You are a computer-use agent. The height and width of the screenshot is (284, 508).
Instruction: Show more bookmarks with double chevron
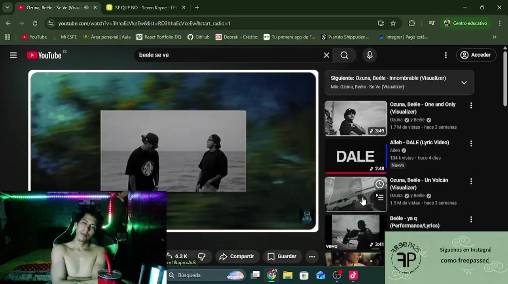494,37
